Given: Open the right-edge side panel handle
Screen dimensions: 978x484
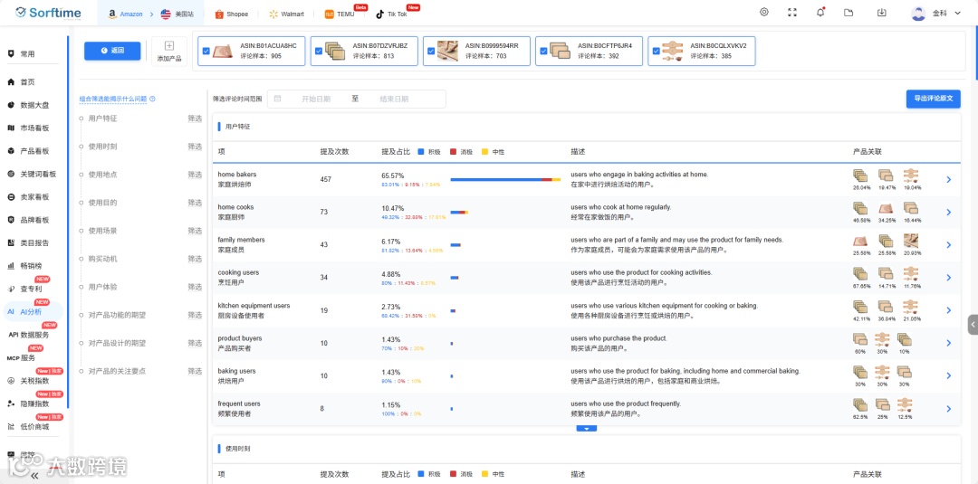Looking at the screenshot, I should 973,325.
